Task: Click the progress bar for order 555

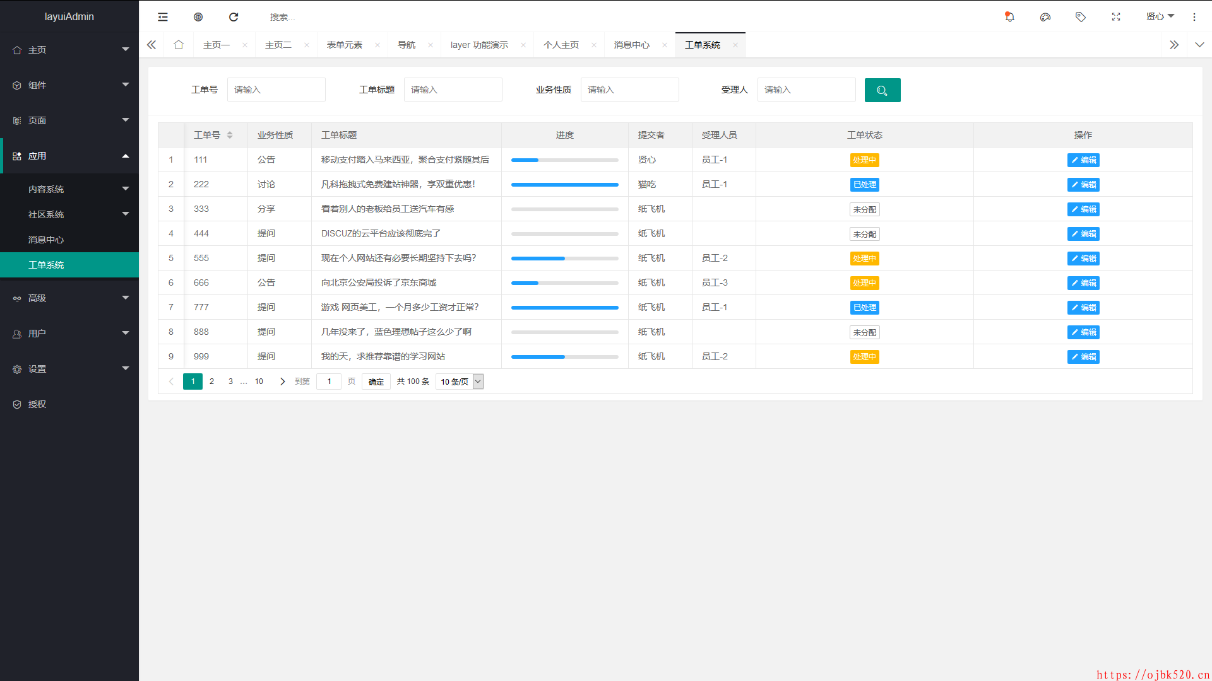Action: pos(565,259)
